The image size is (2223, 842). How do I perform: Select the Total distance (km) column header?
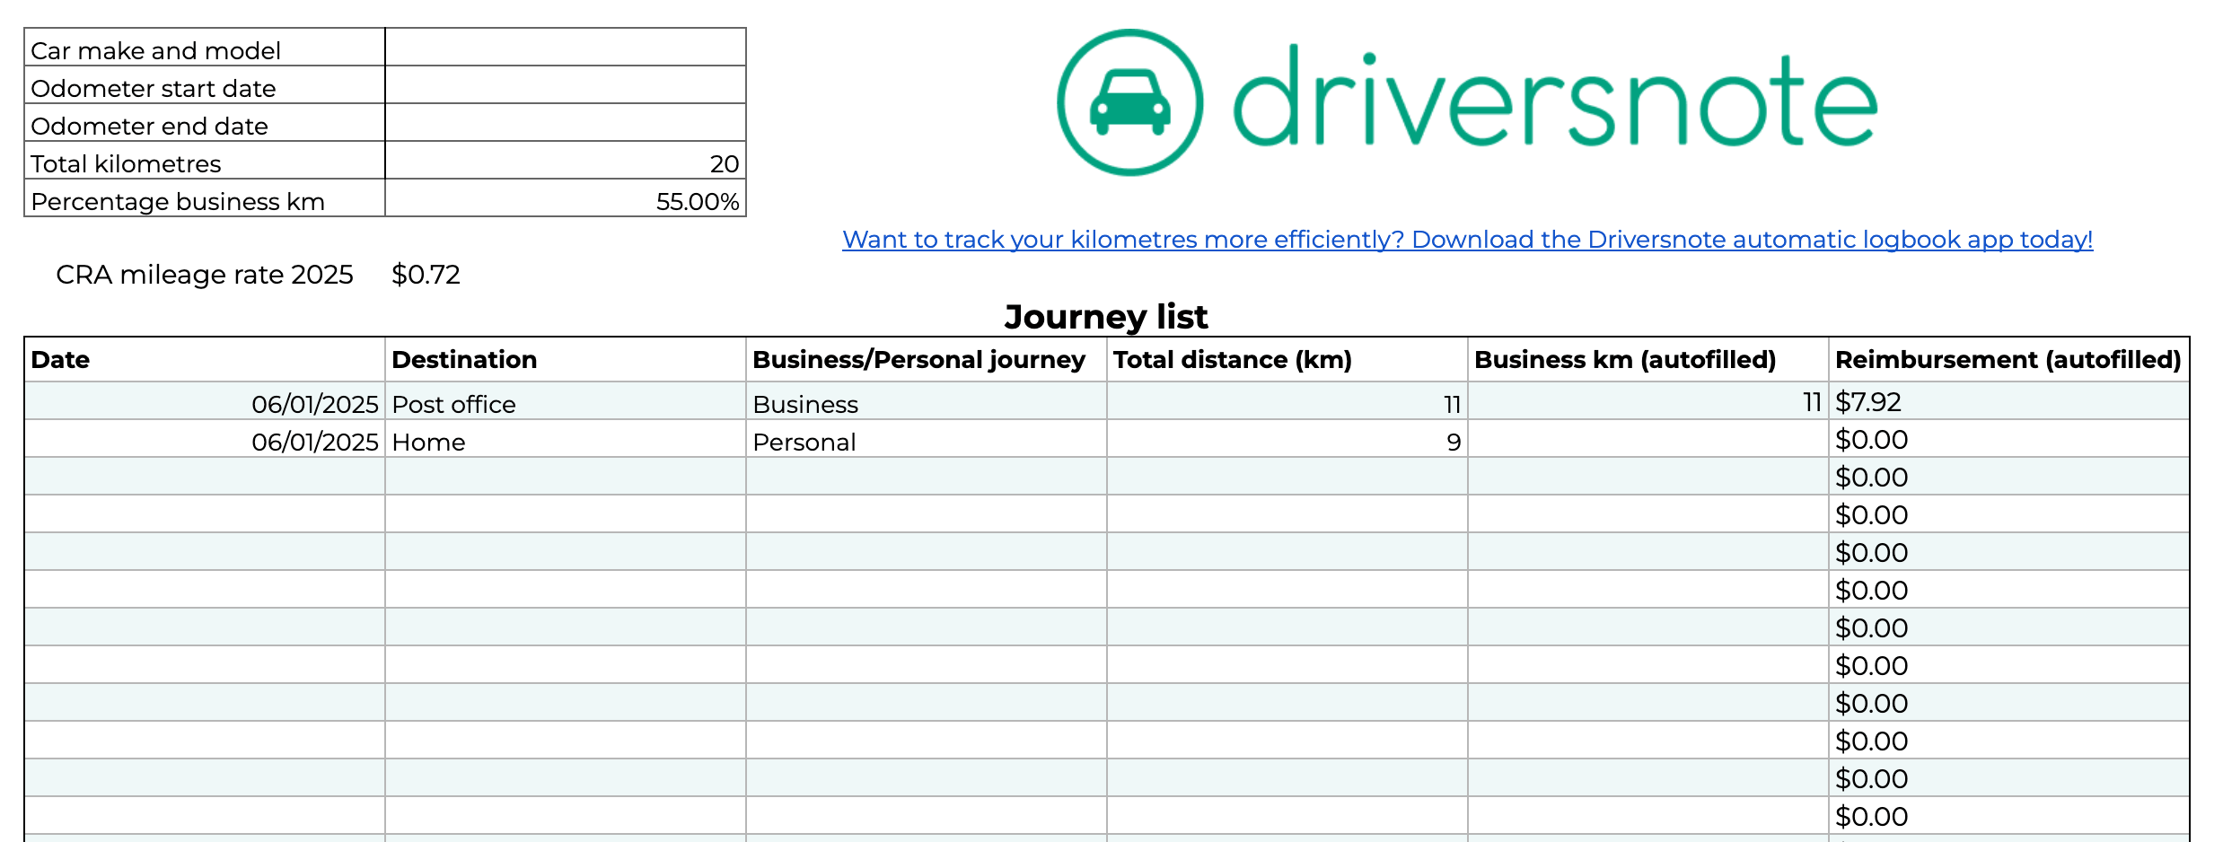(x=1287, y=359)
